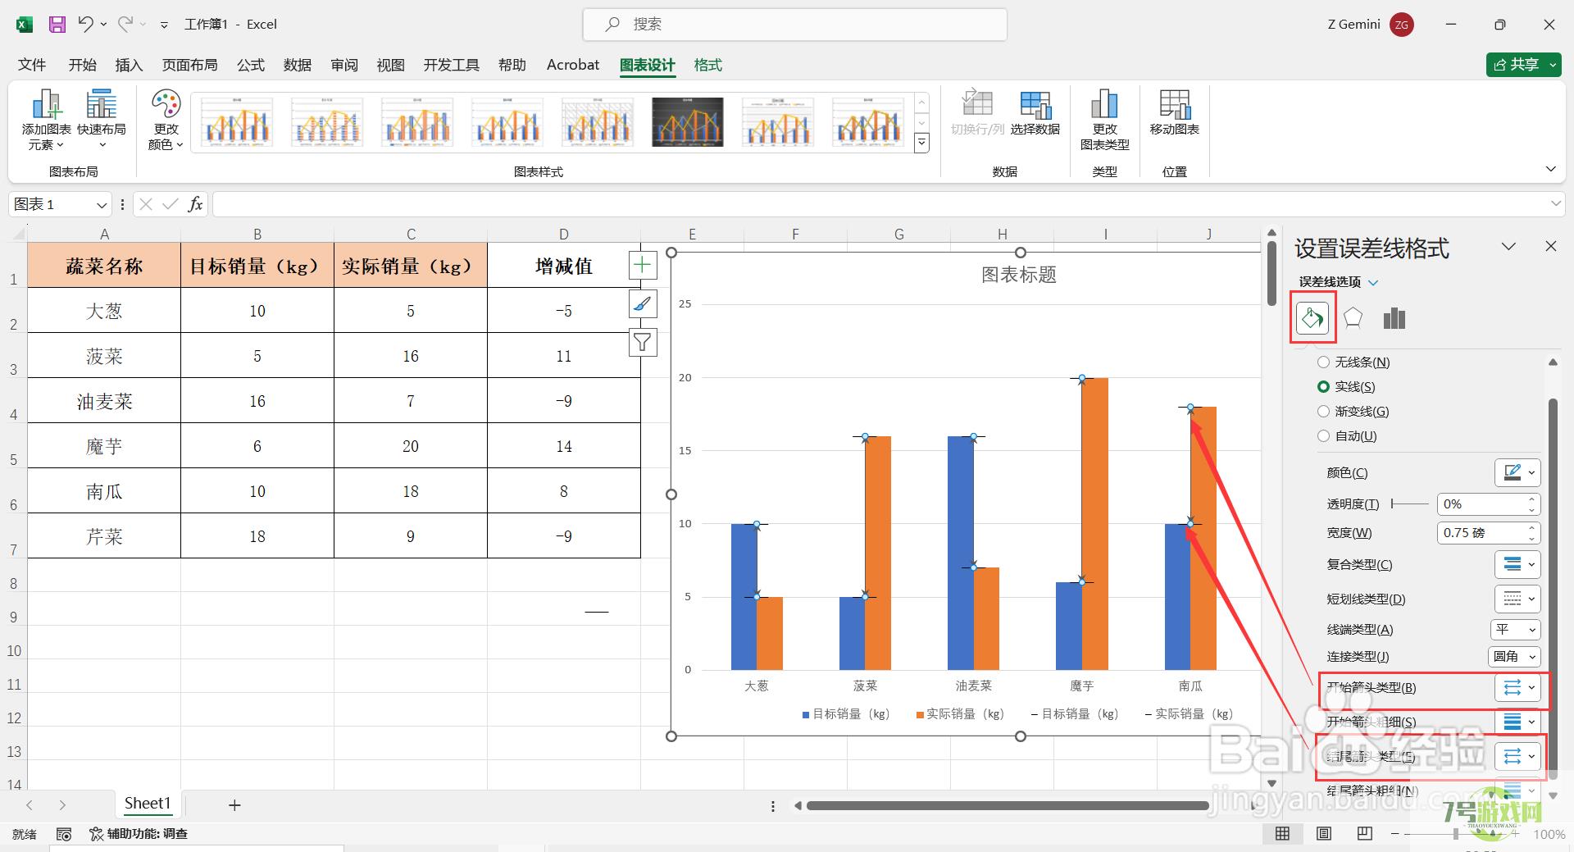The height and width of the screenshot is (852, 1574).
Task: Close the Format Error Bars pane
Action: 1550,246
